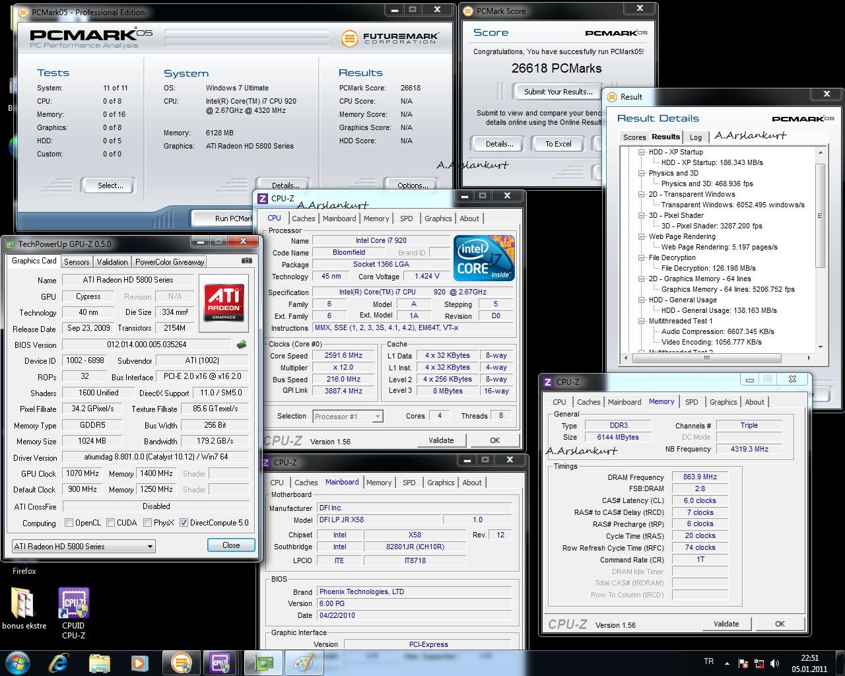The height and width of the screenshot is (676, 845).
Task: Open the Windows Start menu orb
Action: pyautogui.click(x=17, y=662)
